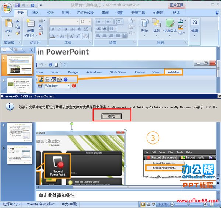Click the 确定 (OK) button in the dialog
221x208 pixels.
click(x=111, y=116)
